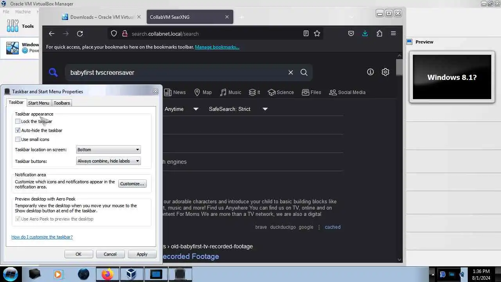Expand the Anytime time range filter
501x282 pixels.
click(x=182, y=109)
